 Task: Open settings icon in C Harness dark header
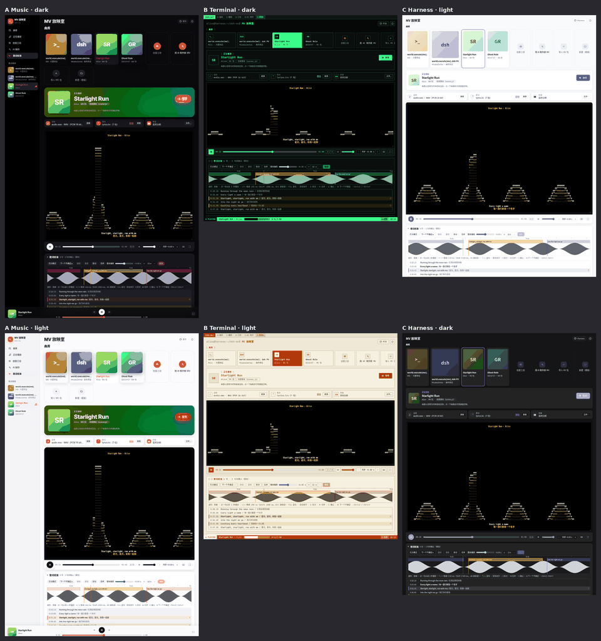[x=590, y=339]
